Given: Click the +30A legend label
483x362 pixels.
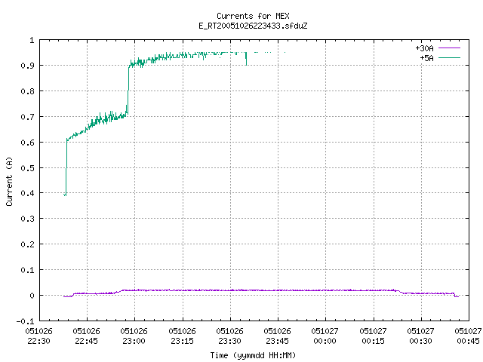Looking at the screenshot, I should [424, 48].
